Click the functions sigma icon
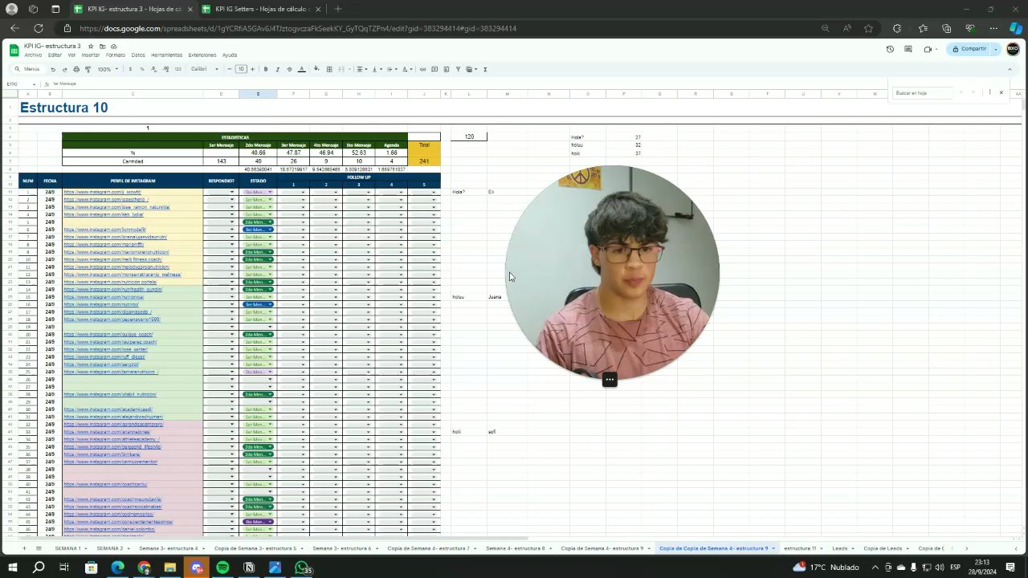The width and height of the screenshot is (1028, 578). [x=485, y=69]
